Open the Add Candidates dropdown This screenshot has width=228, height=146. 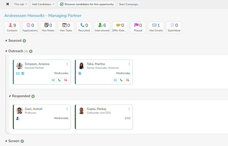(x=43, y=4)
